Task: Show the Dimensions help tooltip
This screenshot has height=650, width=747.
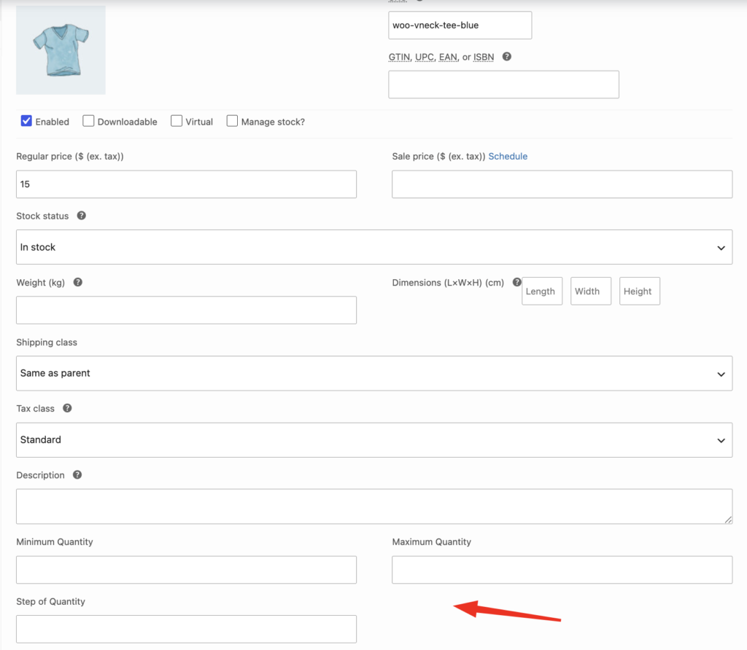Action: pyautogui.click(x=517, y=282)
